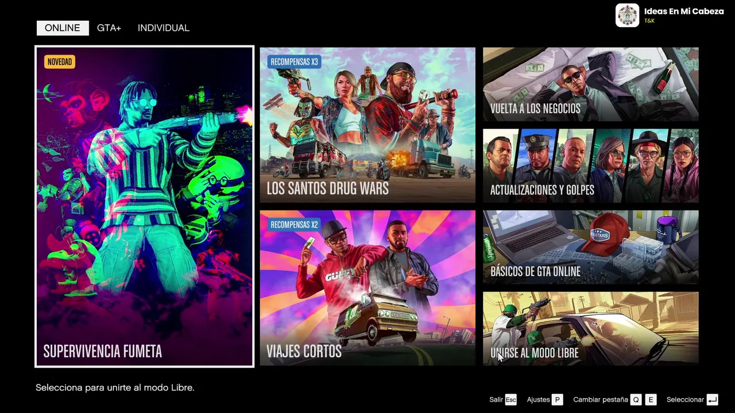735x413 pixels.
Task: Click the Salir exit label
Action: click(496, 400)
